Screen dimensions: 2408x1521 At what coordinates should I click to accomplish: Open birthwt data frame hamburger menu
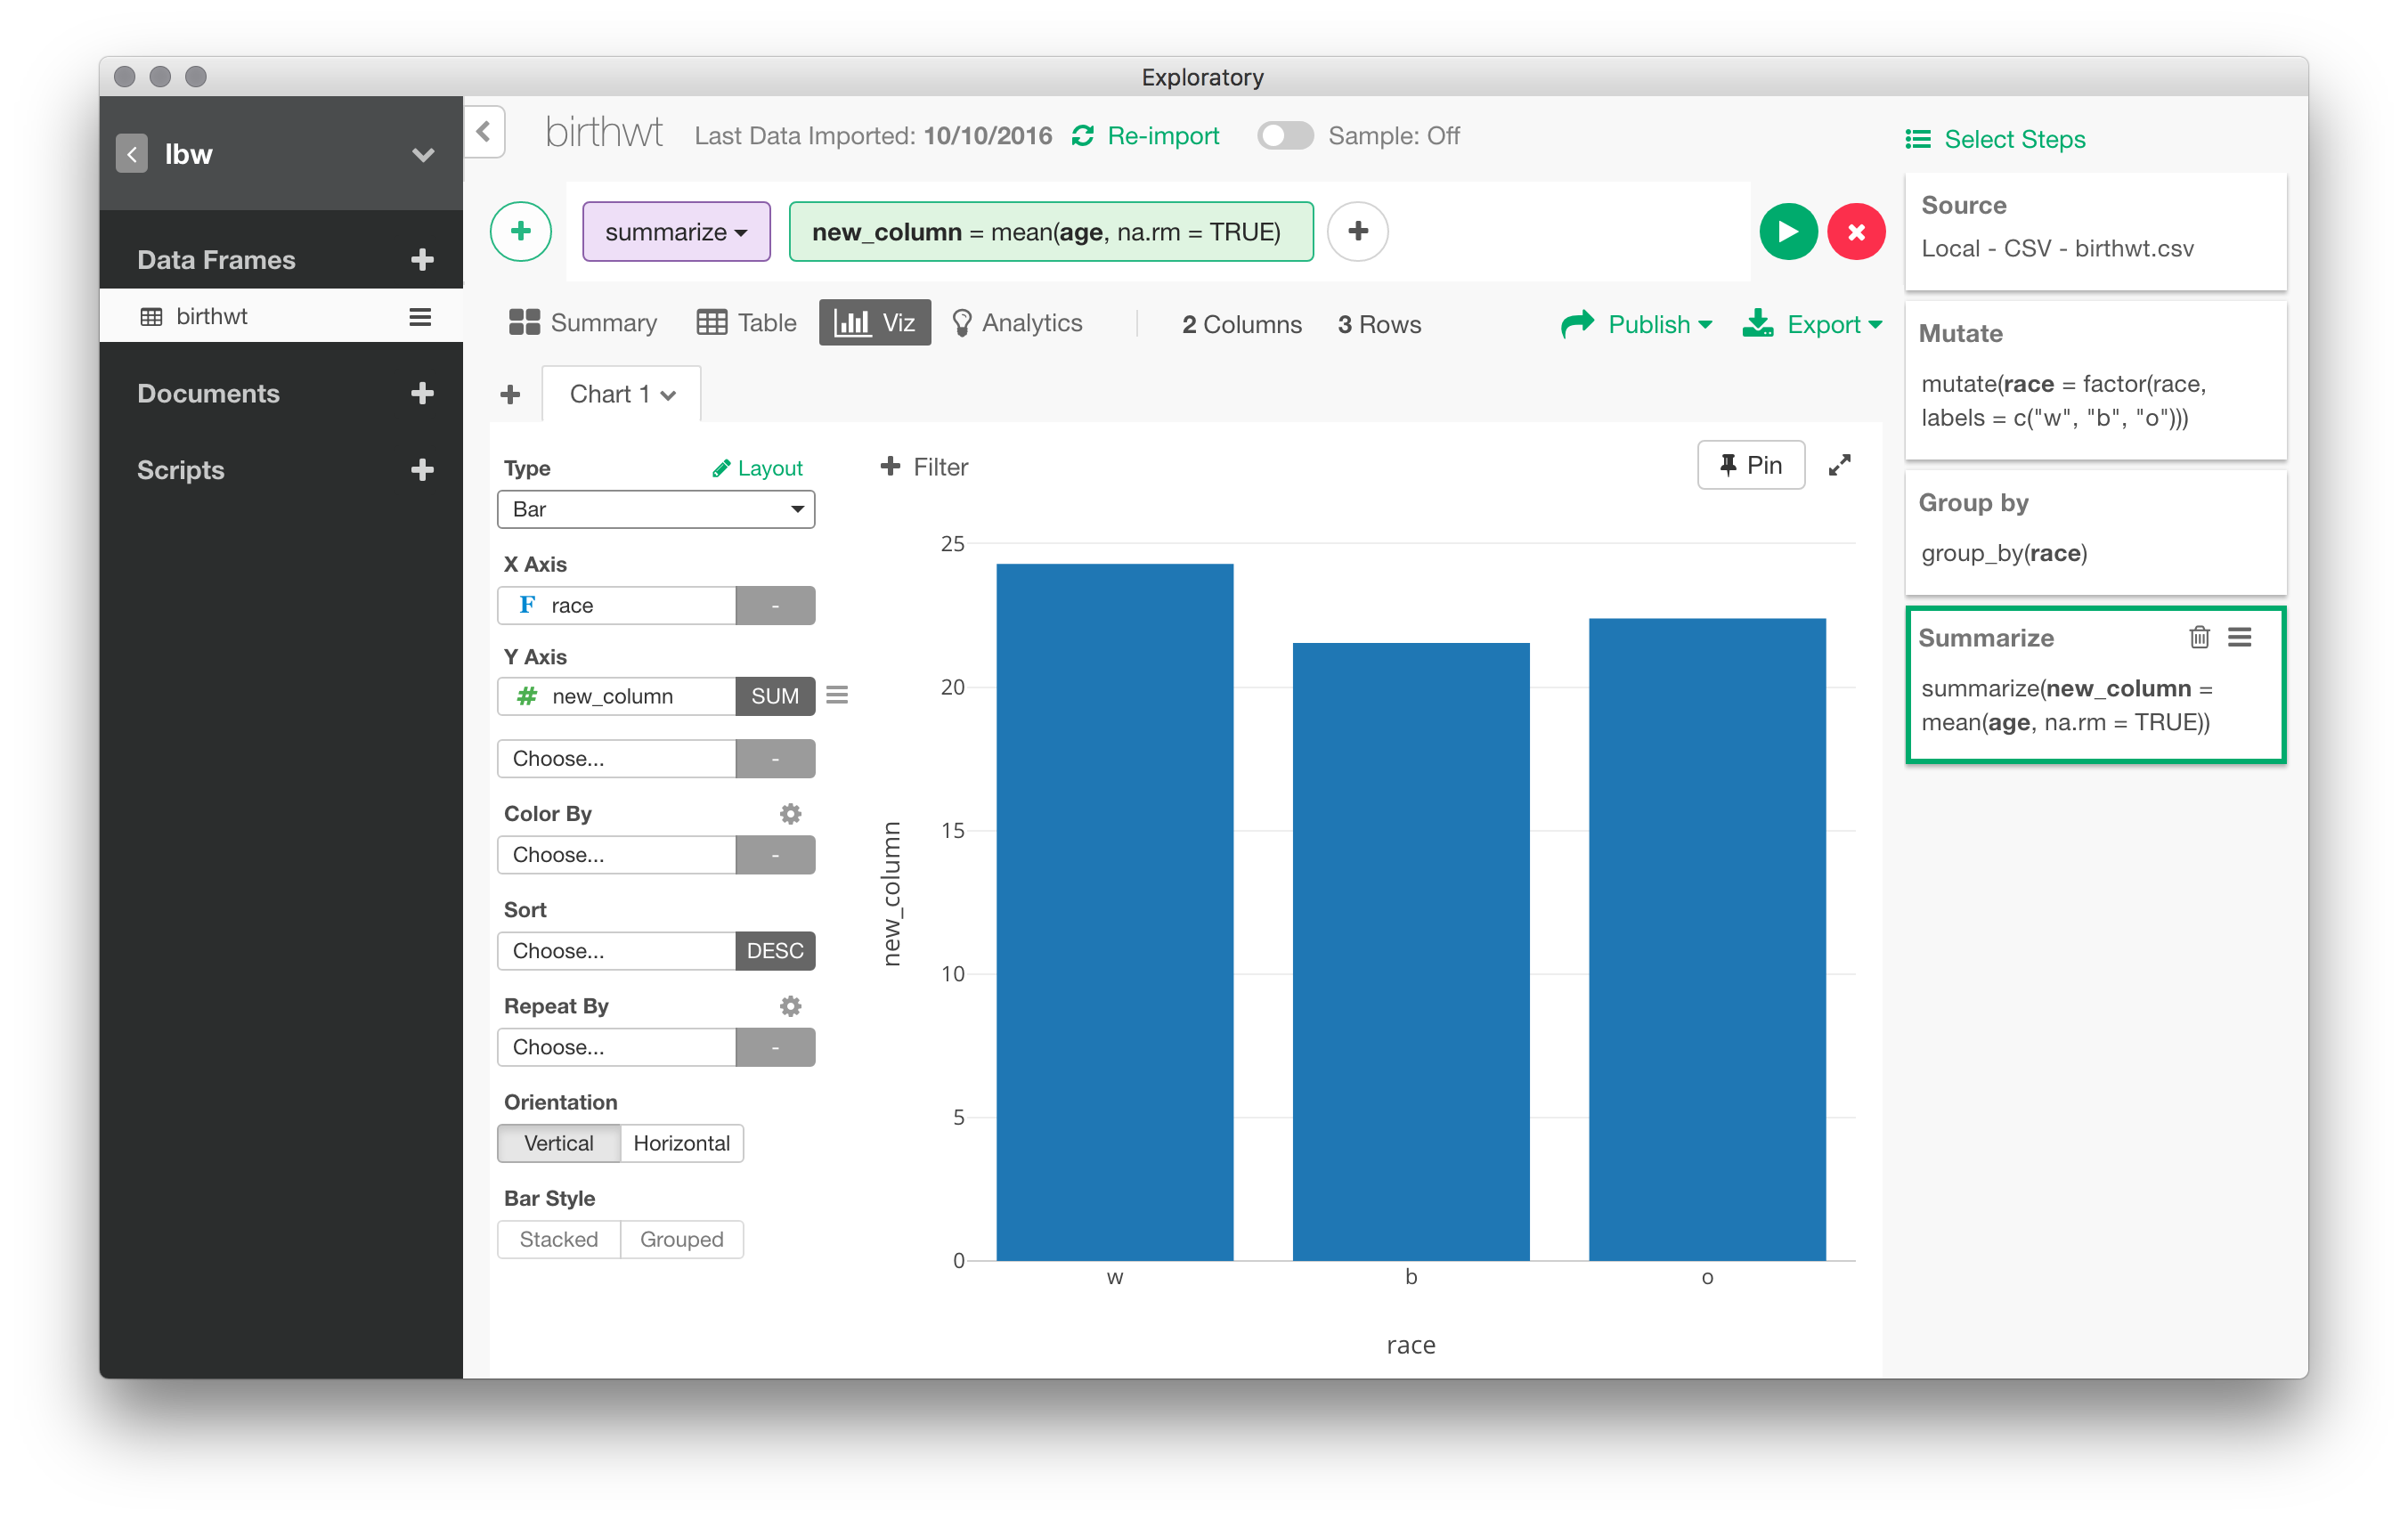(x=420, y=317)
